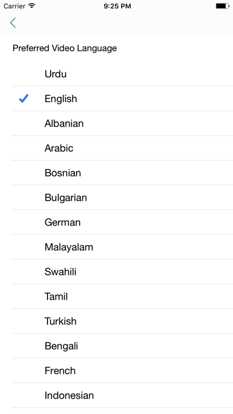Viewport: 233px width, 414px height.
Task: Select Indonesian language row
Action: coord(122,396)
